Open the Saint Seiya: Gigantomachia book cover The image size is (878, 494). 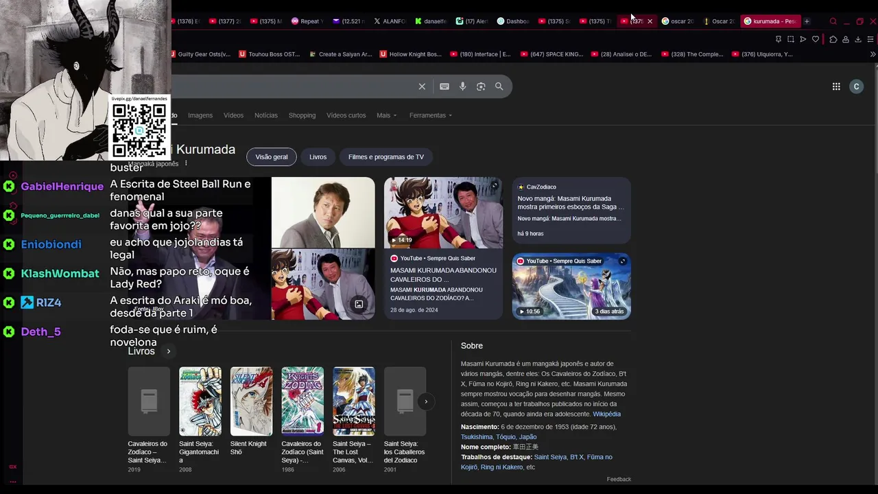point(200,401)
